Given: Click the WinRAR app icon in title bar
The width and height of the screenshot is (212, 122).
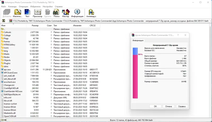Looking at the screenshot, I should [2, 2].
